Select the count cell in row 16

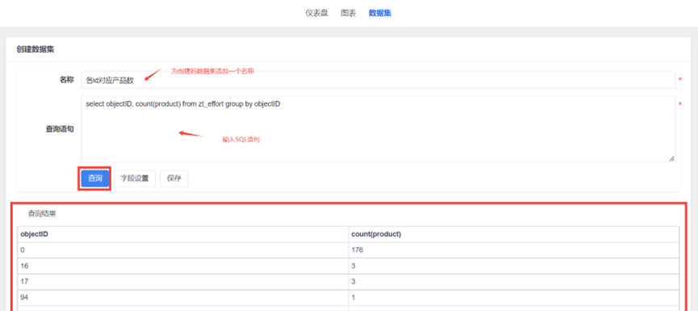(x=514, y=266)
